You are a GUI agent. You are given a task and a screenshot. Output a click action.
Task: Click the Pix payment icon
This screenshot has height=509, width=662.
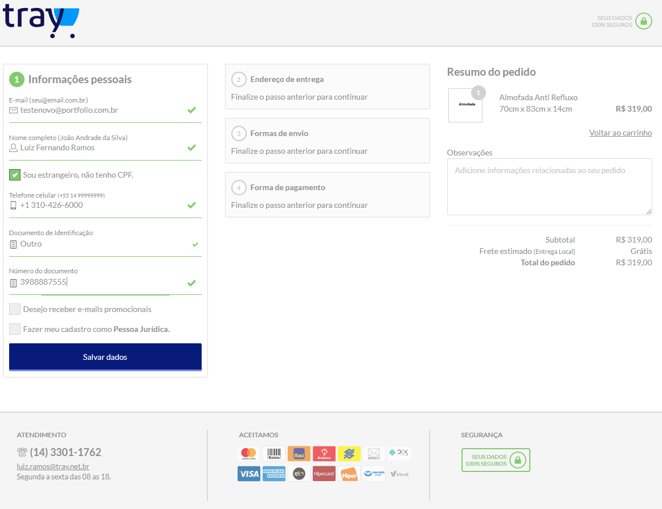[x=399, y=453]
